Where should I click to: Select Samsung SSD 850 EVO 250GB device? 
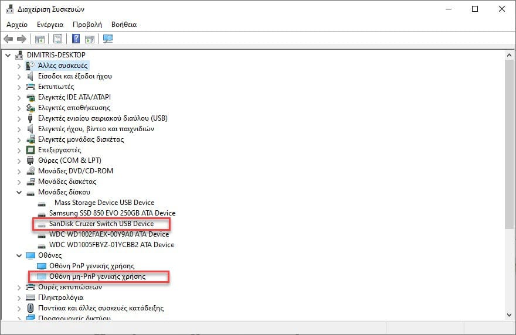click(112, 213)
